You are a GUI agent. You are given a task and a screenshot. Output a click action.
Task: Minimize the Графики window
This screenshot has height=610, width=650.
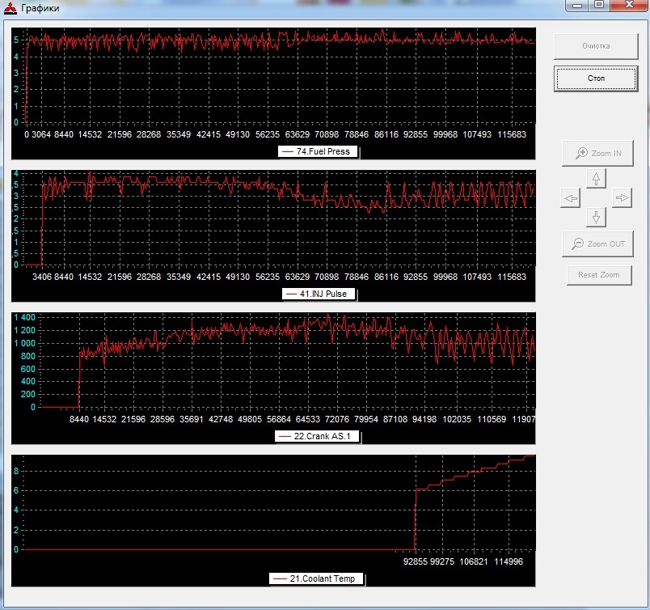[x=577, y=6]
